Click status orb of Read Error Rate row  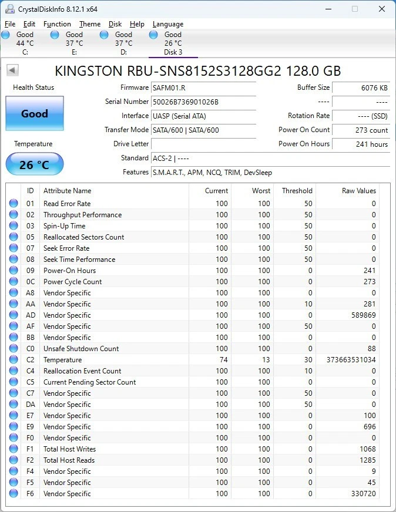click(14, 203)
